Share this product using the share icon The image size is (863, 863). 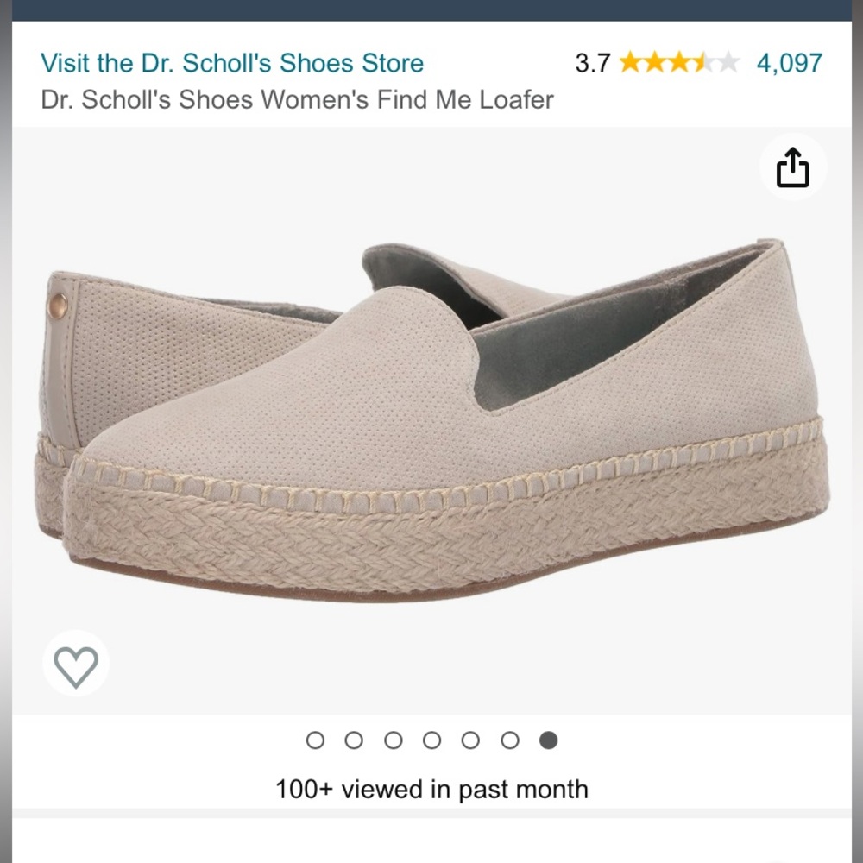click(x=792, y=167)
